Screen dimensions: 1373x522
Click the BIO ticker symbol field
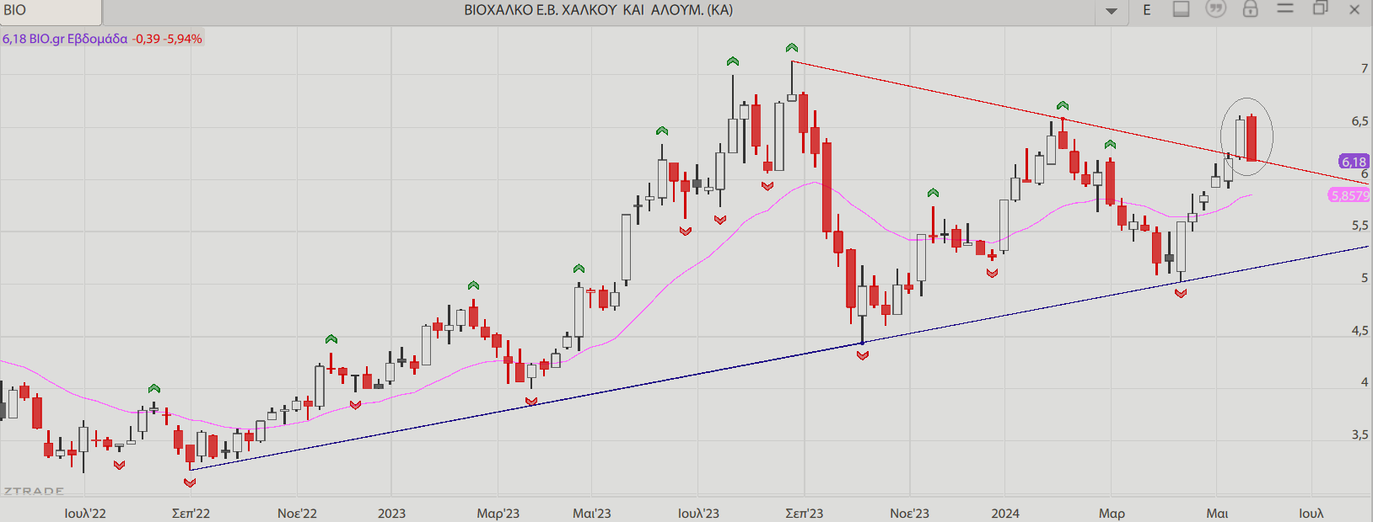point(51,11)
